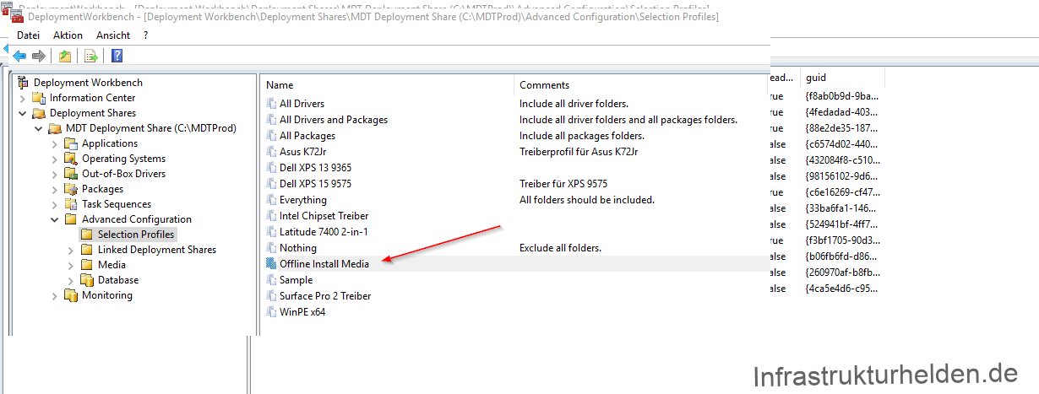Click the Operating Systems node icon

point(71,159)
